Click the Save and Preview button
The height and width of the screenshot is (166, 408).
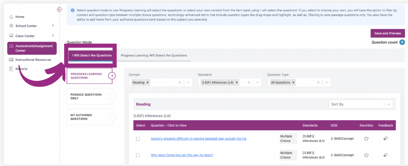(x=388, y=33)
